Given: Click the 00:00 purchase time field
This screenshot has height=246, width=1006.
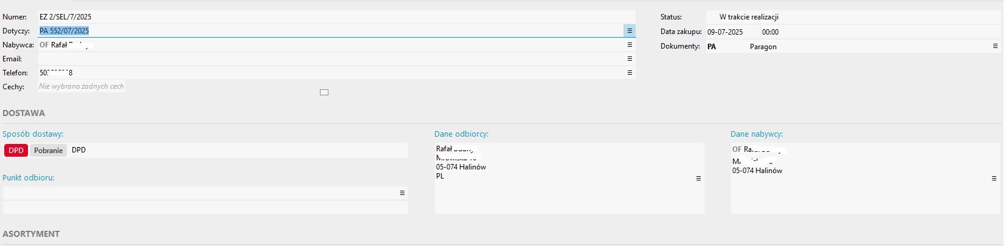Looking at the screenshot, I should (770, 32).
